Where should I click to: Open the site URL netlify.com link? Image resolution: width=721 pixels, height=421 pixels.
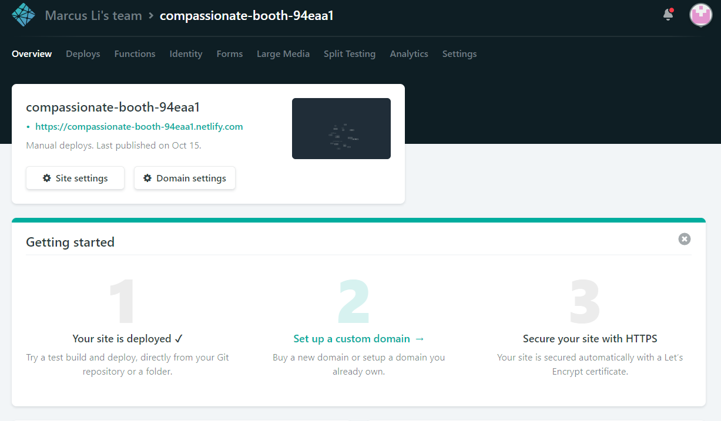tap(139, 127)
